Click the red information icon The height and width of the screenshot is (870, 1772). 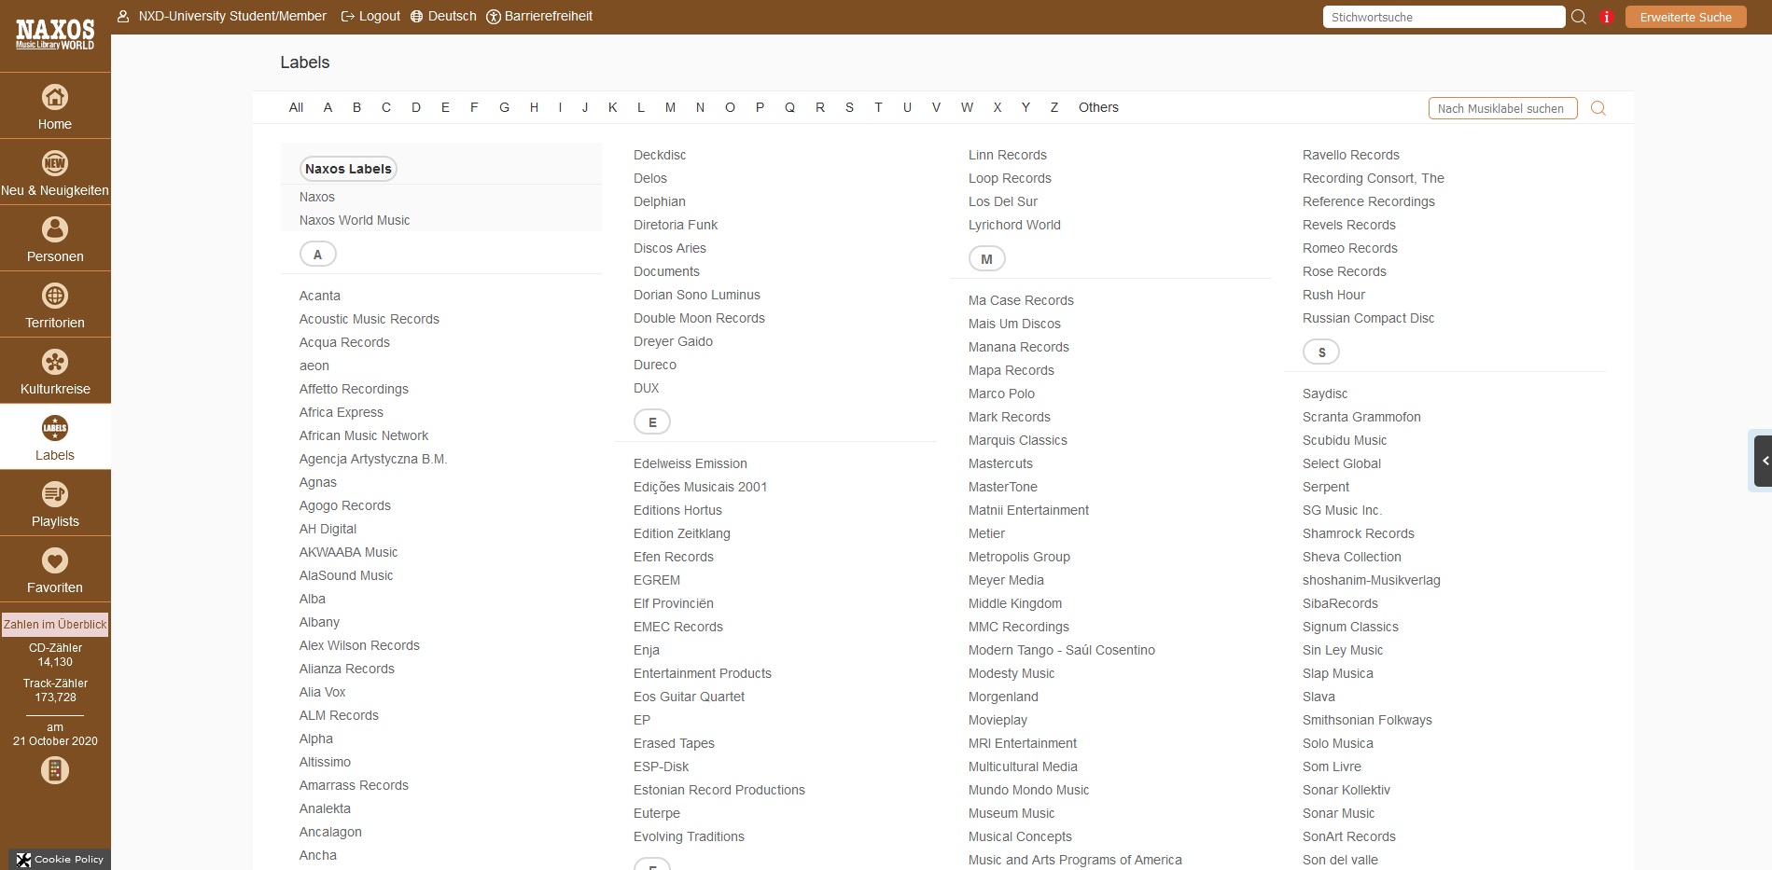[x=1606, y=17]
